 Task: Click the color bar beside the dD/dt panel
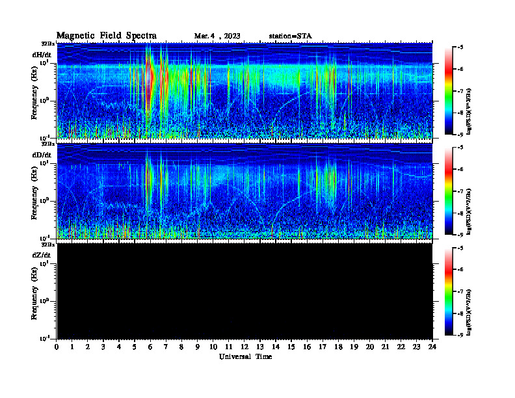448,191
